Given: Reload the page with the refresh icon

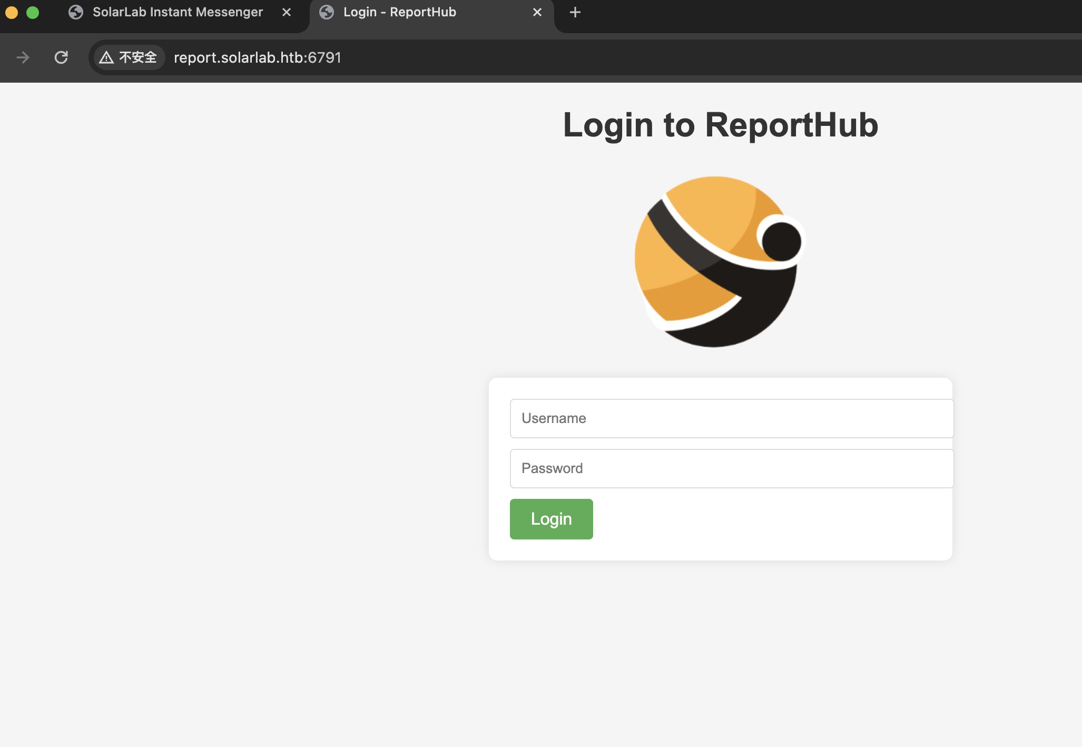Looking at the screenshot, I should tap(61, 57).
